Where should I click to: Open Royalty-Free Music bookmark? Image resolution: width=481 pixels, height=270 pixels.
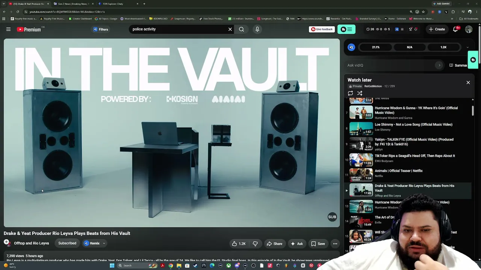(x=52, y=19)
